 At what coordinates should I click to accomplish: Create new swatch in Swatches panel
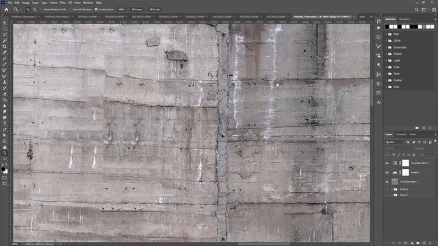pos(424,128)
